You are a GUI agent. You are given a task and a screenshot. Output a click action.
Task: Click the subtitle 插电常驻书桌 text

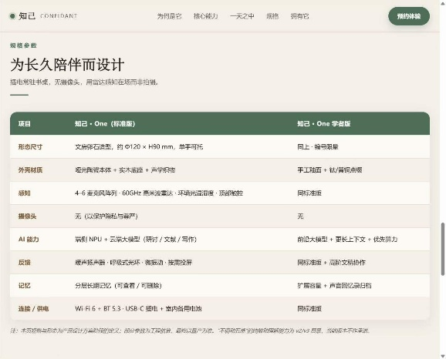84,82
